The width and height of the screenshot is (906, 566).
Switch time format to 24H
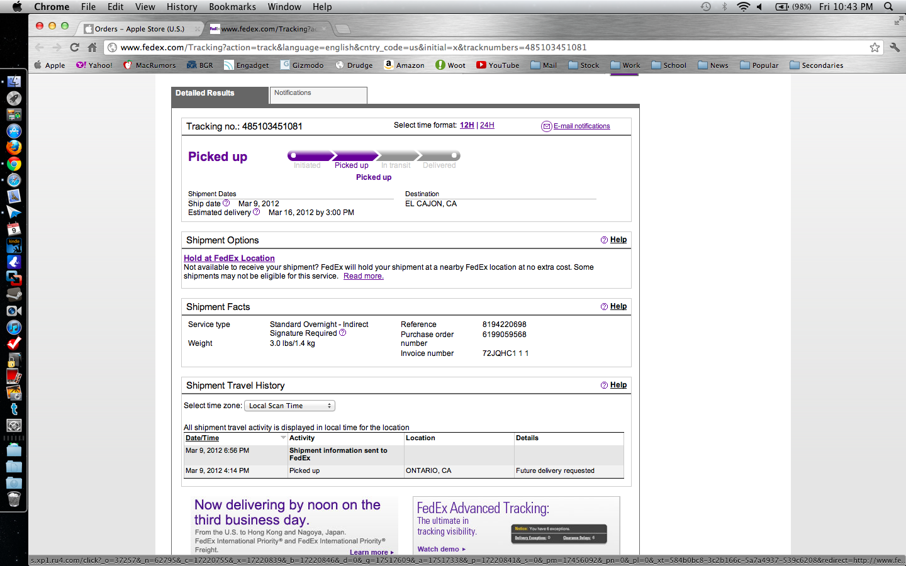(x=487, y=125)
